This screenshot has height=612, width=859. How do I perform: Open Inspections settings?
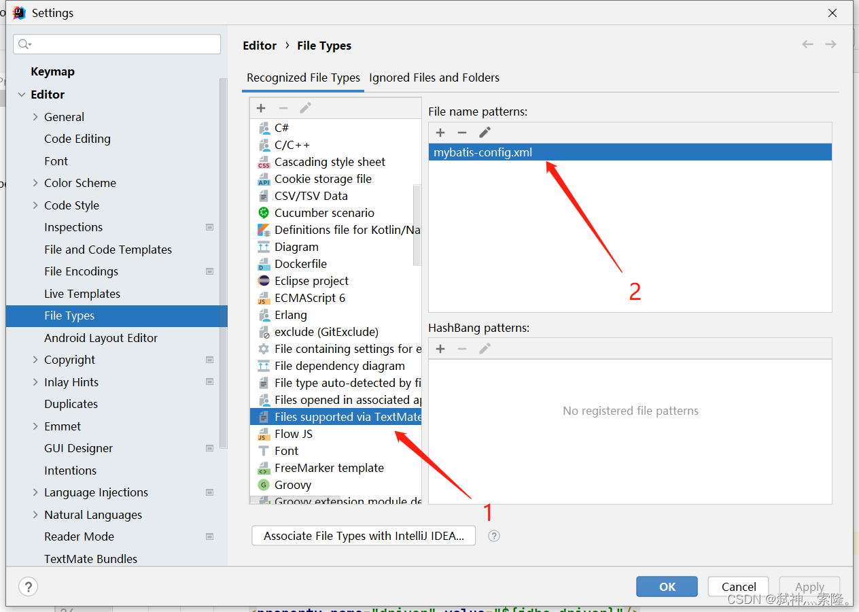click(73, 227)
